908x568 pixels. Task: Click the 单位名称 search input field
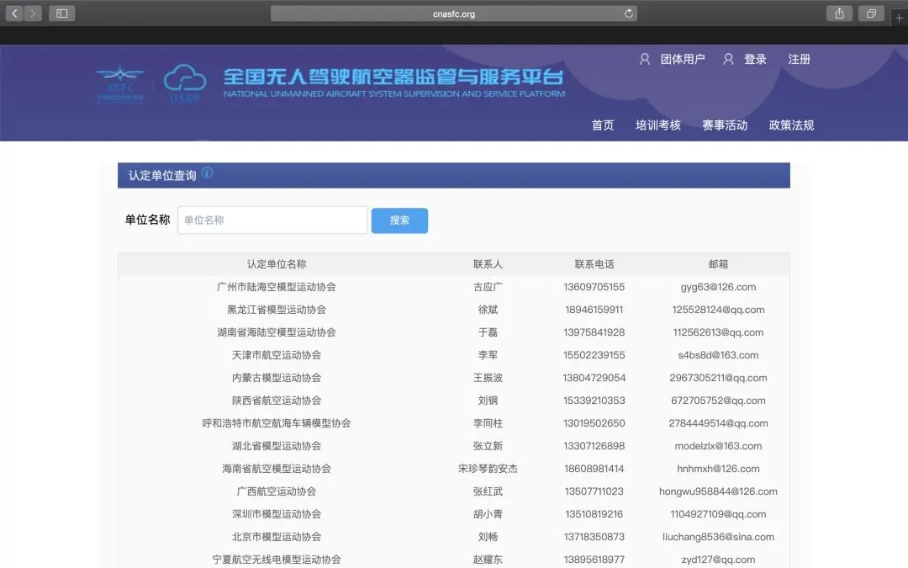coord(272,220)
